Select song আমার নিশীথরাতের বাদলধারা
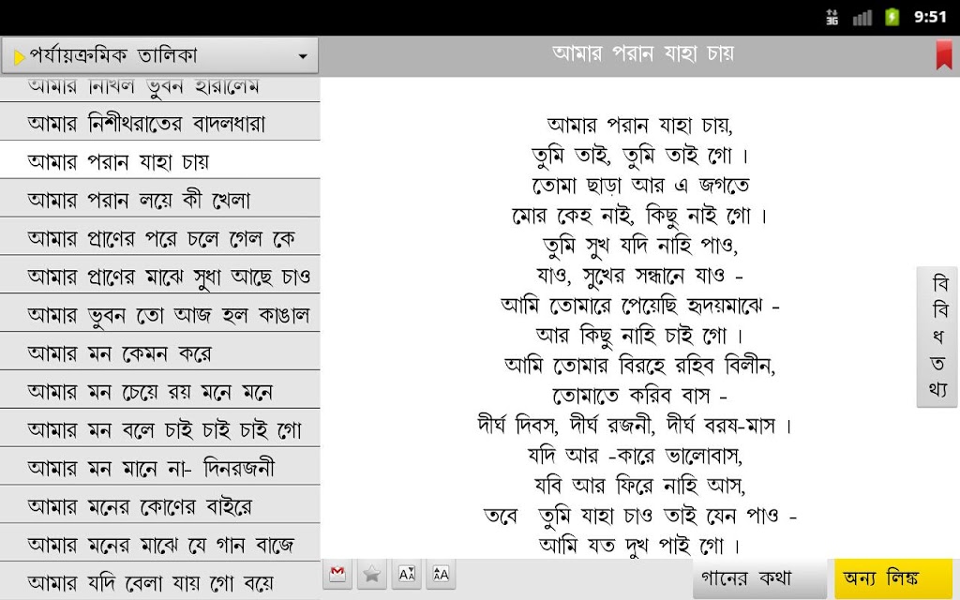Screen dimensions: 960x600 pos(159,123)
